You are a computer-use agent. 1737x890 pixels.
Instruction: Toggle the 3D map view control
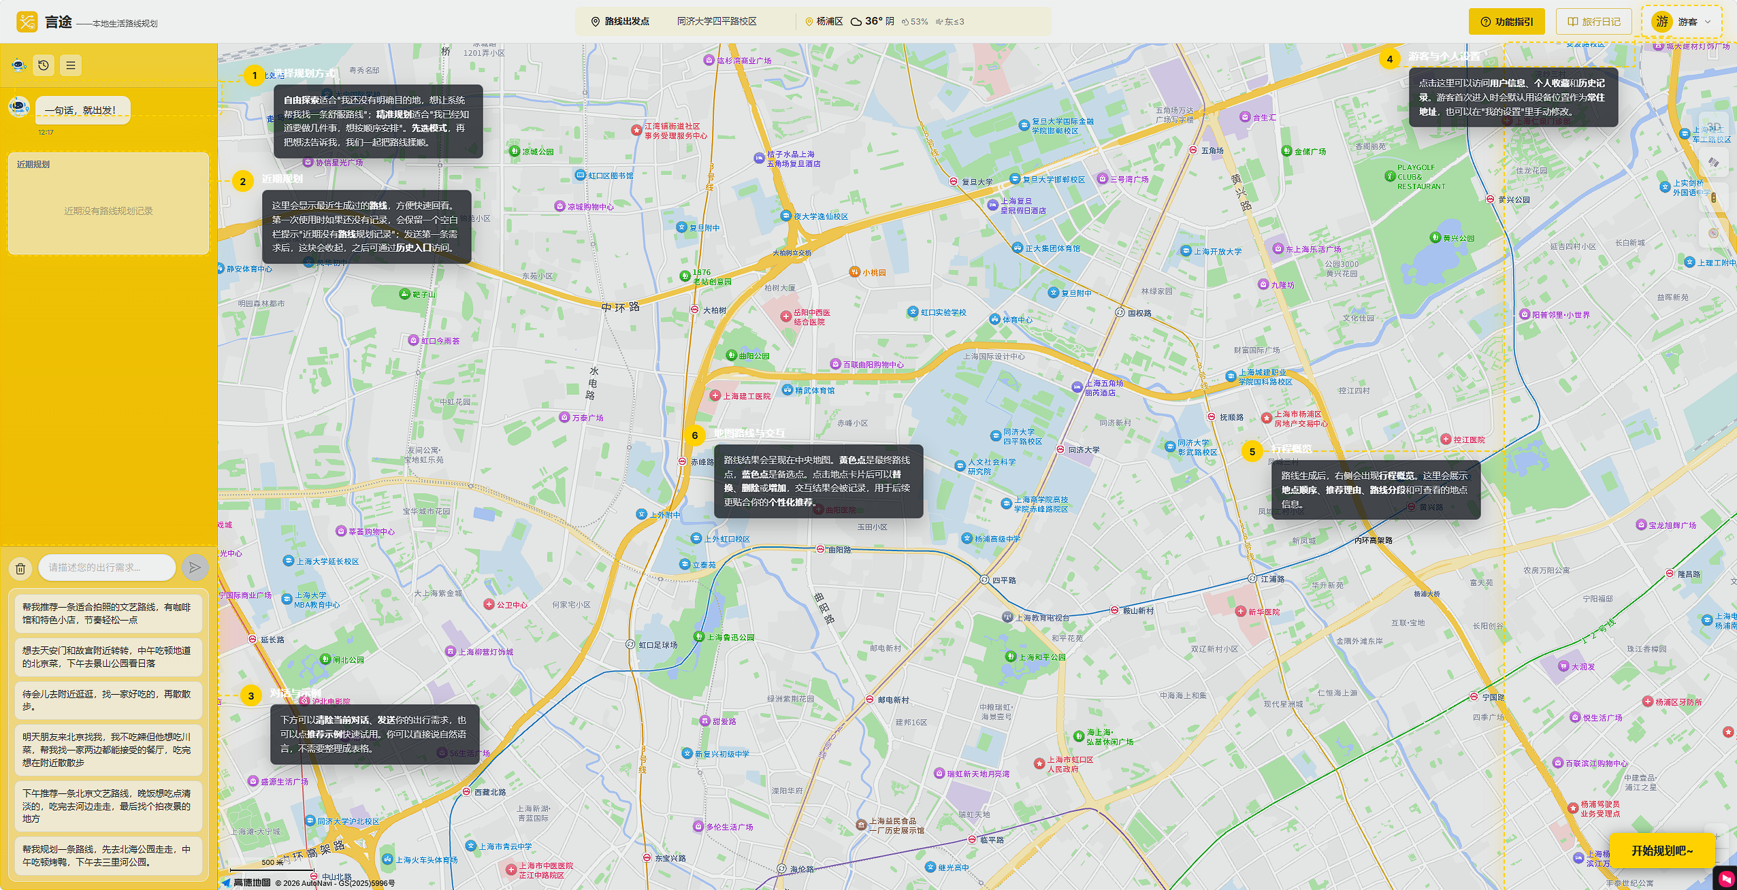tap(1713, 127)
